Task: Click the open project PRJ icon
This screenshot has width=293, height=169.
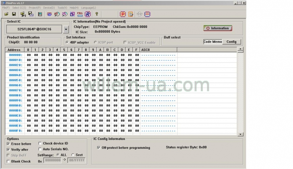Action: click(x=23, y=14)
